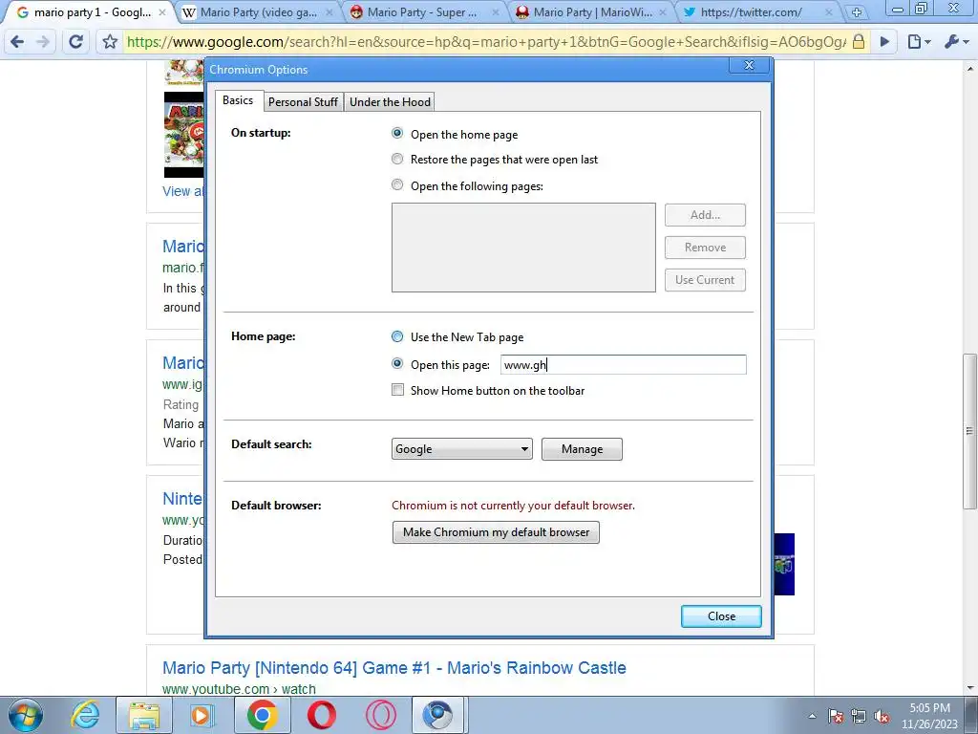Click the address bar URL
The height and width of the screenshot is (734, 978).
tap(486, 42)
